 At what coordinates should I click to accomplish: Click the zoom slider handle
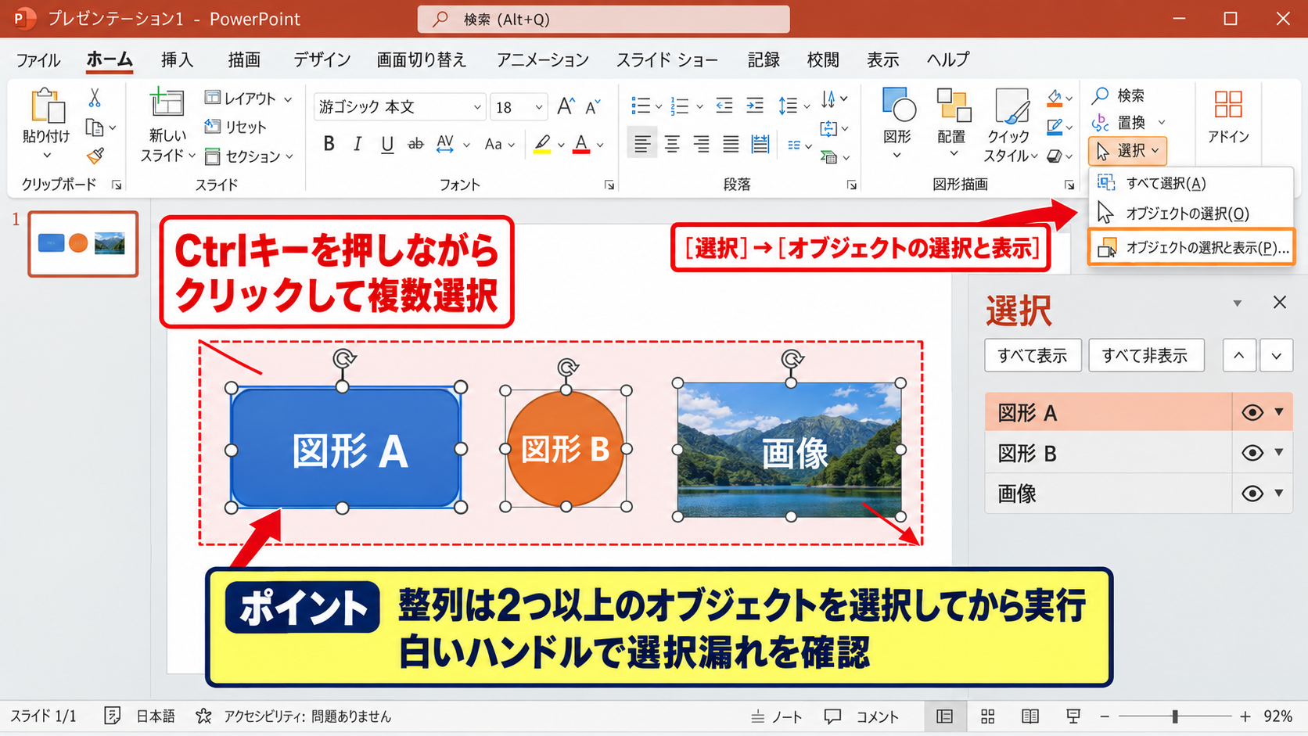[1175, 716]
